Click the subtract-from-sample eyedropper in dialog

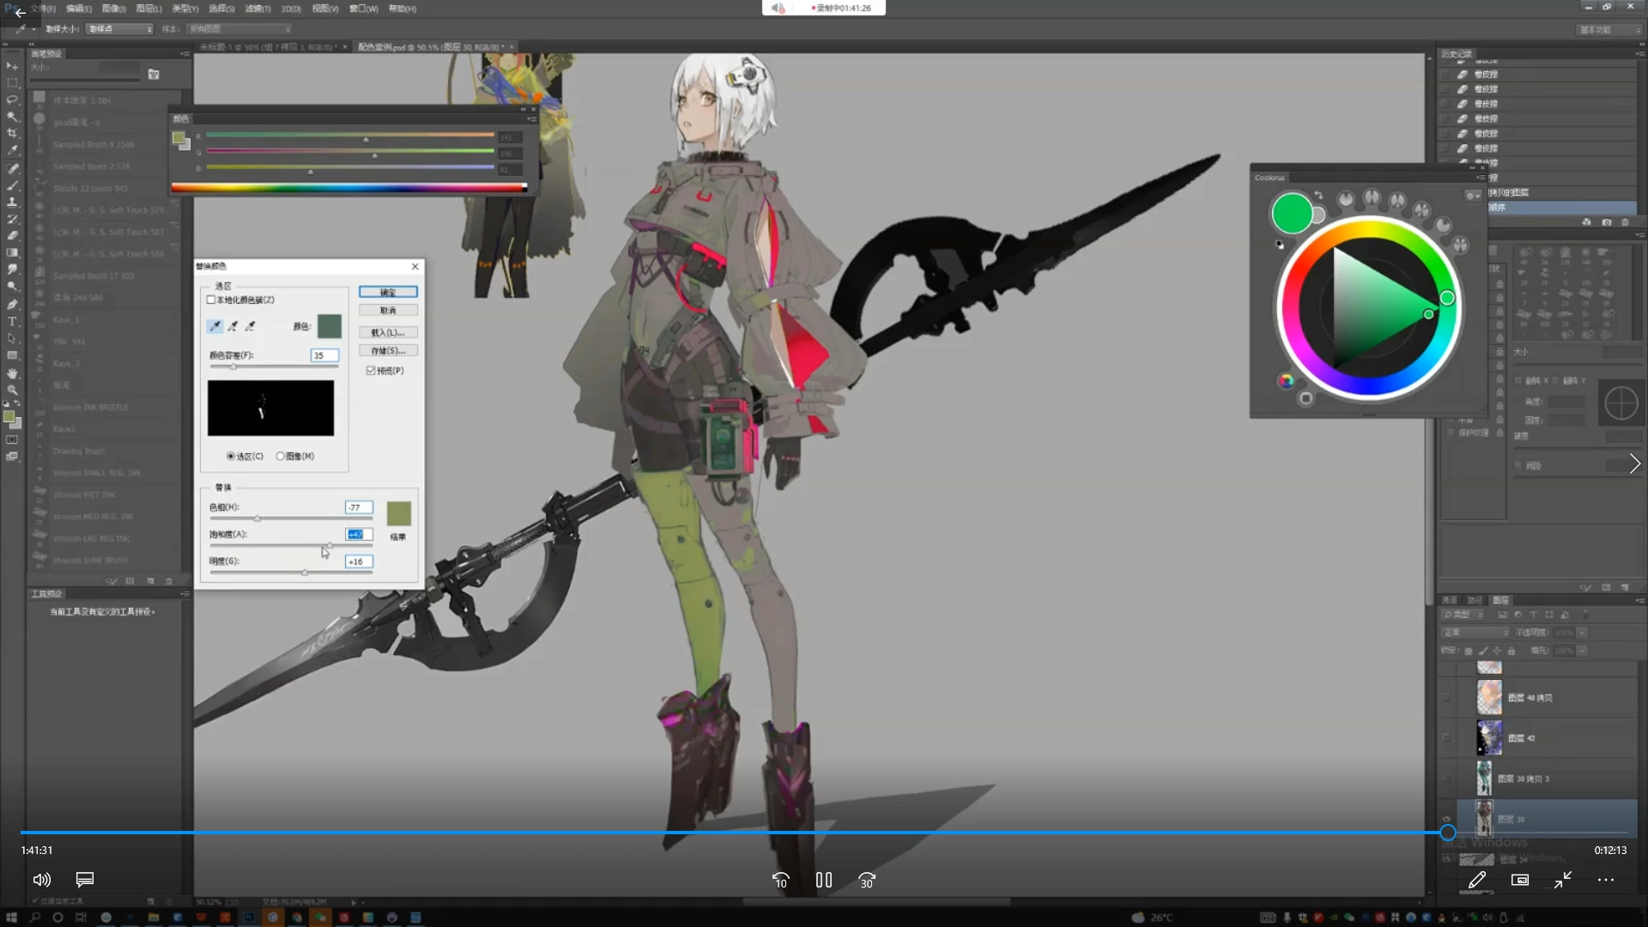(251, 326)
